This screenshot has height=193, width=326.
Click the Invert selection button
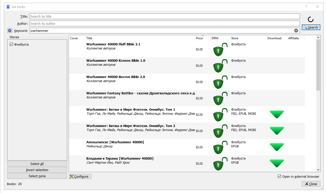tap(37, 170)
